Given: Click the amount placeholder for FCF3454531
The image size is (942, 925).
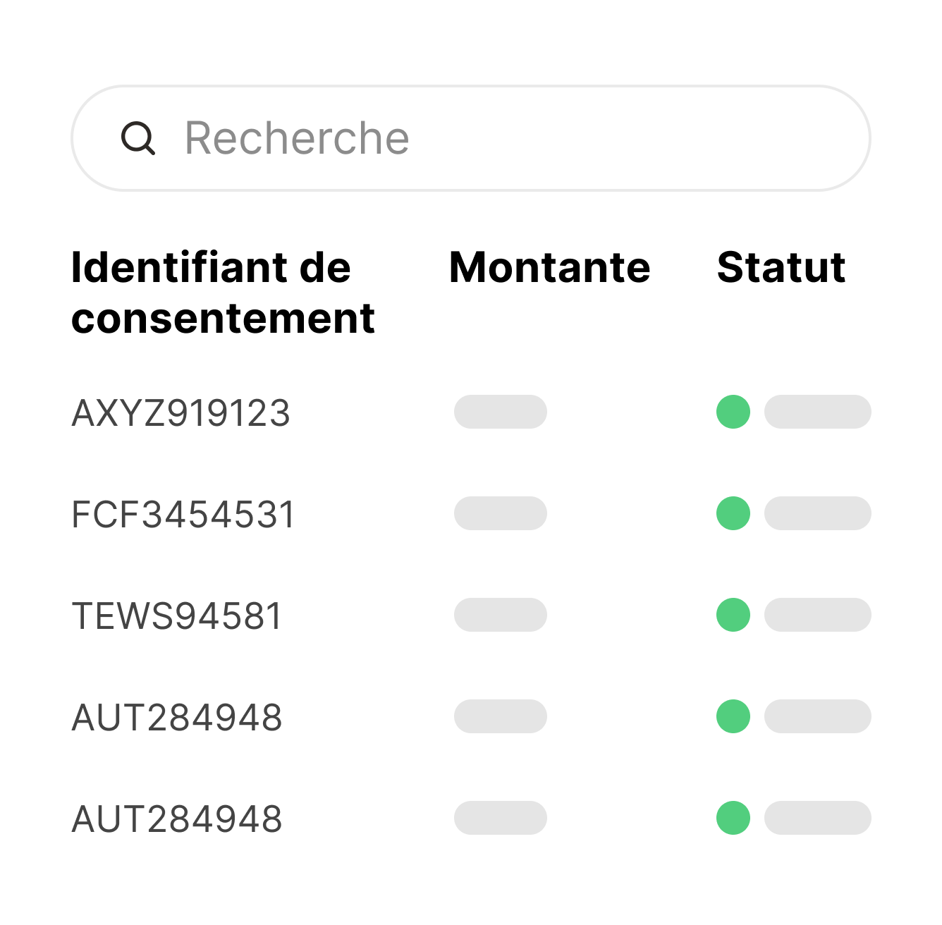Looking at the screenshot, I should [501, 513].
